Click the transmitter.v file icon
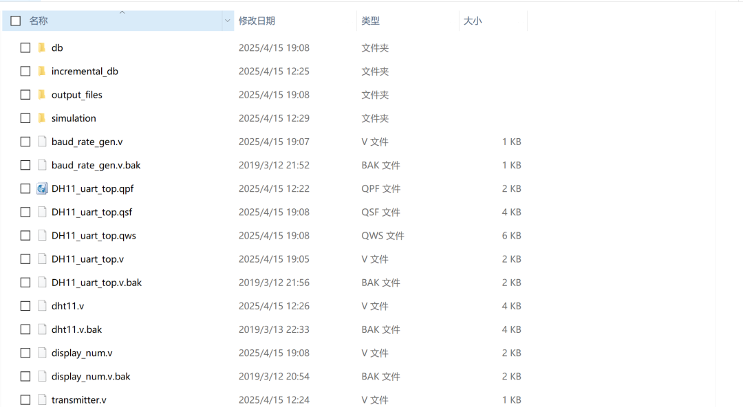Image resolution: width=743 pixels, height=407 pixels. point(42,400)
